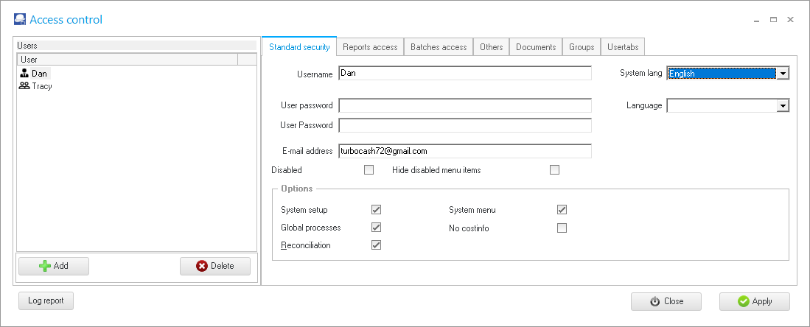Close the window with the title bar X
This screenshot has width=810, height=327.
[790, 20]
